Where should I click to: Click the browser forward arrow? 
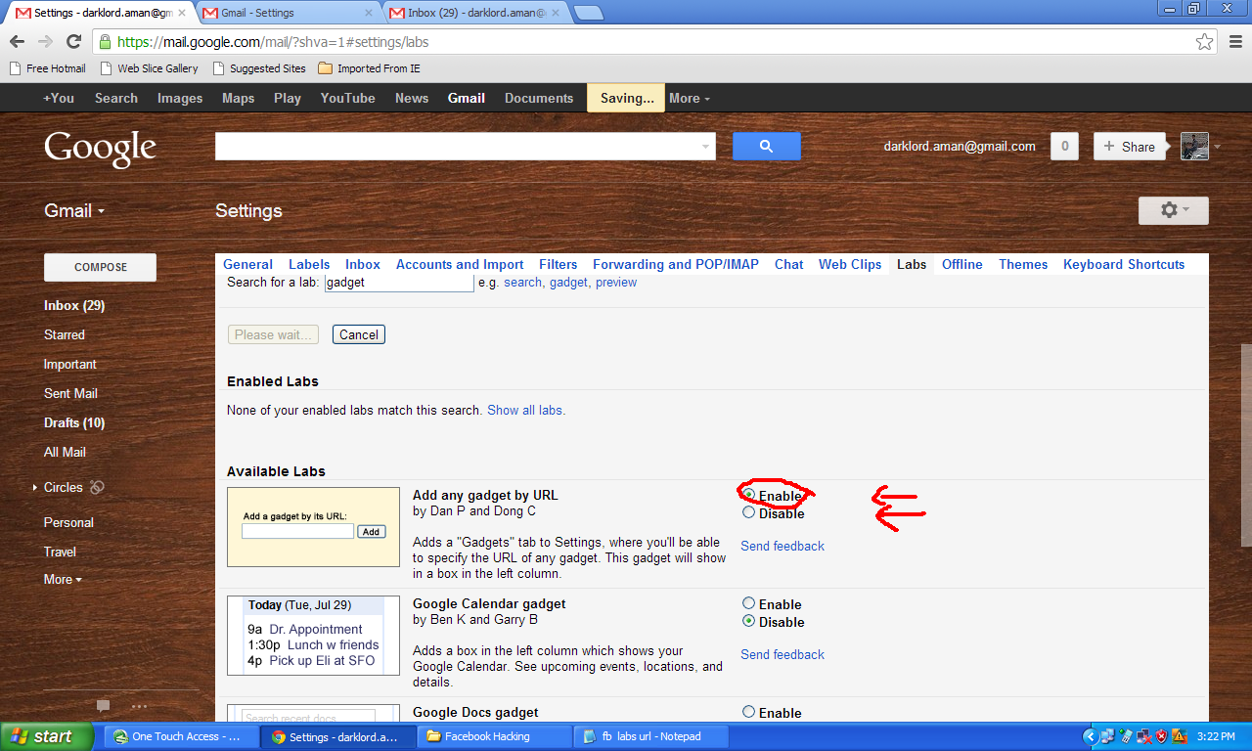45,41
